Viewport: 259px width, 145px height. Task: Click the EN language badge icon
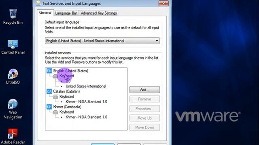pyautogui.click(x=49, y=71)
